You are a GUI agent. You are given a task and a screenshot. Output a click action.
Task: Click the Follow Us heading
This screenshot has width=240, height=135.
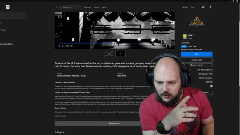pyautogui.click(x=59, y=132)
